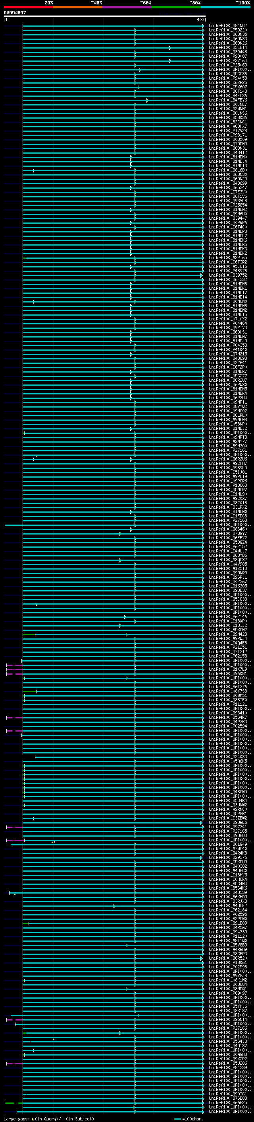The width and height of the screenshot is (254, 1122).
Task: Click hit label UniRef100_Q6PWX0
Action: coord(228,384)
